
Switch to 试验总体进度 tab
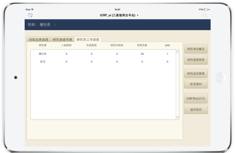(x=39, y=39)
